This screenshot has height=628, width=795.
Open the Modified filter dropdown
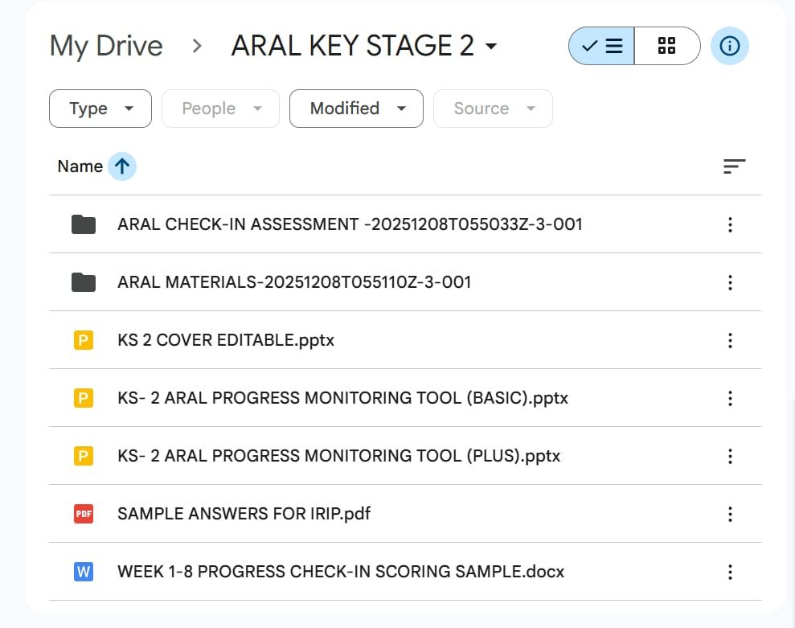point(356,109)
